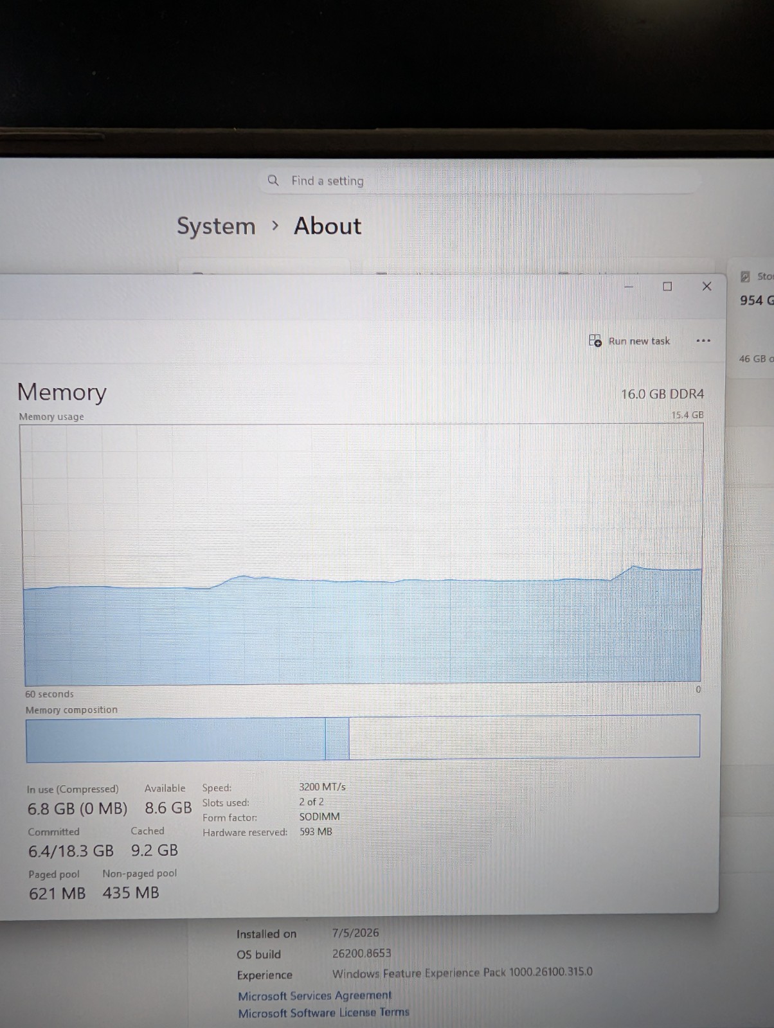Click the Committed value 6.4/18.3 GB
This screenshot has height=1028, width=774.
71,851
